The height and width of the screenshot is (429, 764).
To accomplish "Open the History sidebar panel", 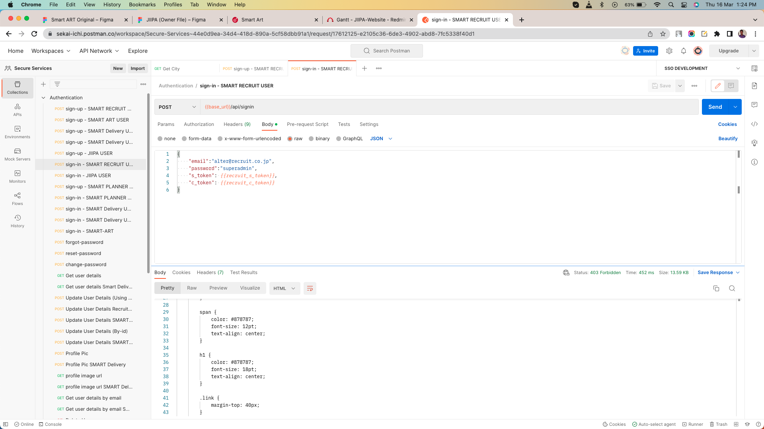I will click(18, 221).
